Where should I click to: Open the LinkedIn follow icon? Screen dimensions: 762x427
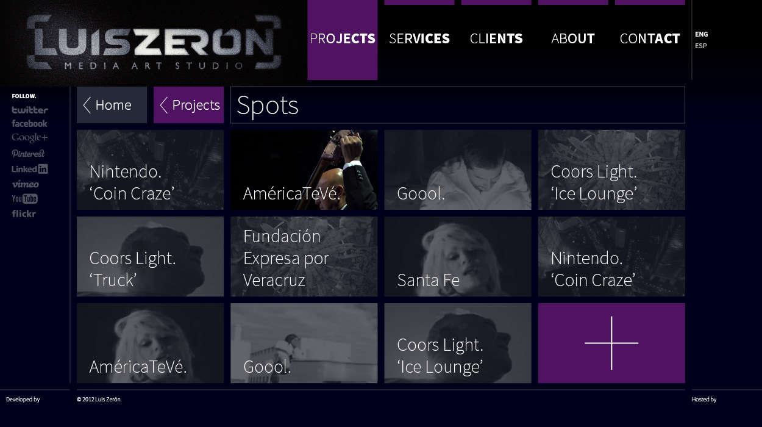tap(29, 169)
